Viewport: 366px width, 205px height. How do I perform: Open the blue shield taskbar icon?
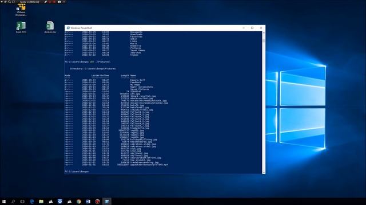click(60, 202)
